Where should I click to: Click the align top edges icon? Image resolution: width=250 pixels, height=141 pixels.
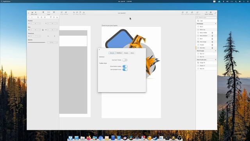(x=51, y=17)
